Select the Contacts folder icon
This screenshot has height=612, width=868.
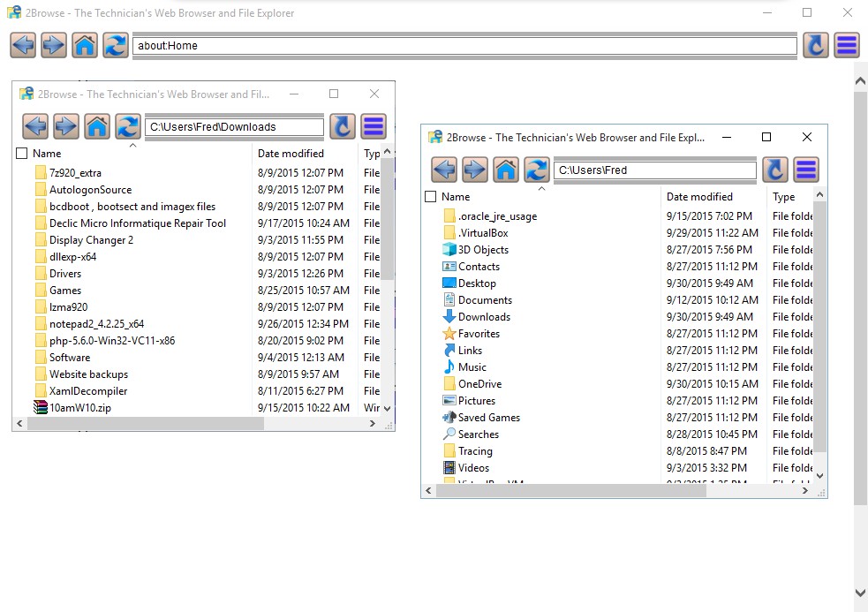pos(449,267)
